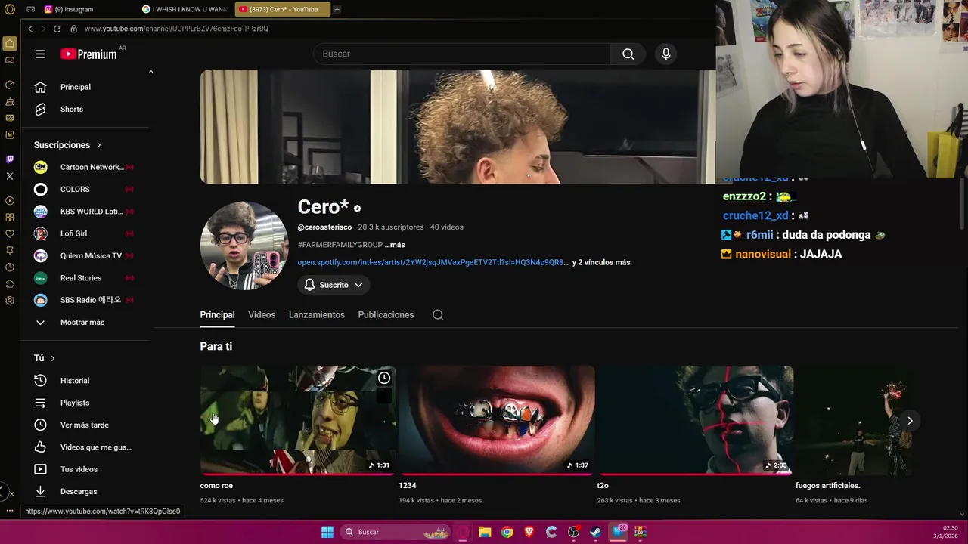Select the 'Lanzamientos' tab
The image size is (968, 544).
(x=317, y=315)
